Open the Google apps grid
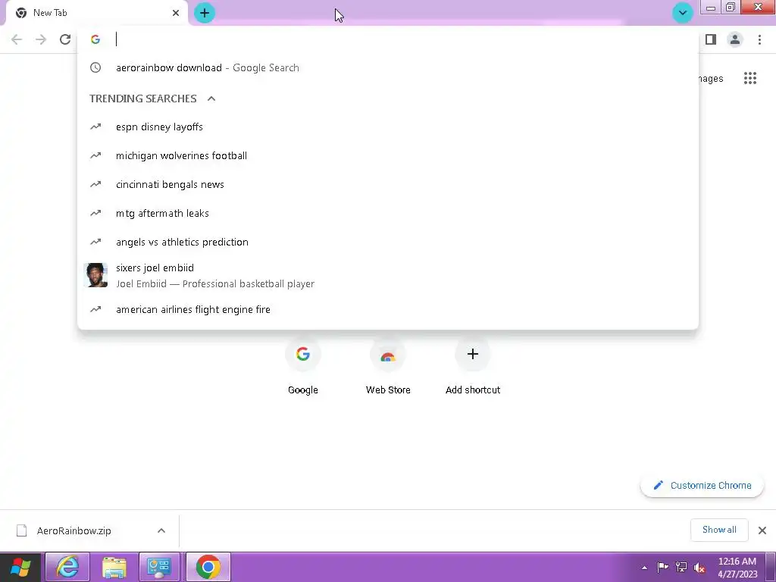776x582 pixels. 750,78
